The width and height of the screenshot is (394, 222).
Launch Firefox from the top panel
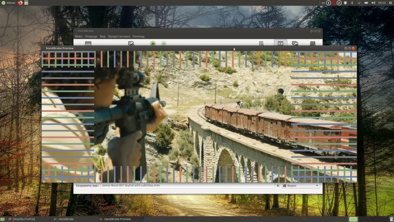click(x=20, y=3)
